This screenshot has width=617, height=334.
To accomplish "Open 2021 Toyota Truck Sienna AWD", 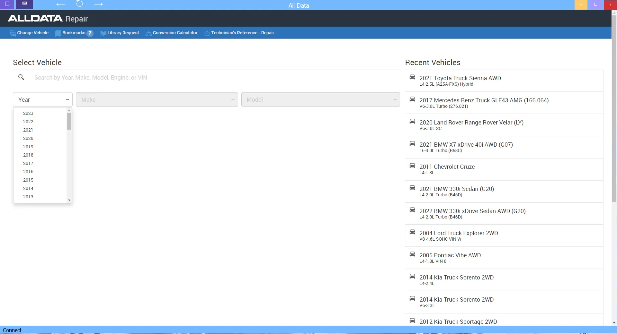I will pyautogui.click(x=504, y=81).
